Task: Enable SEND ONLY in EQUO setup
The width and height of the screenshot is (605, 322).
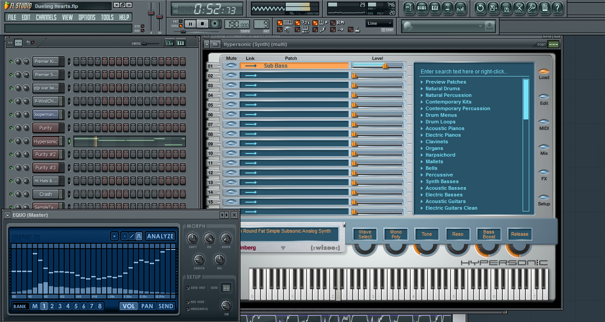Action: pyautogui.click(x=187, y=288)
